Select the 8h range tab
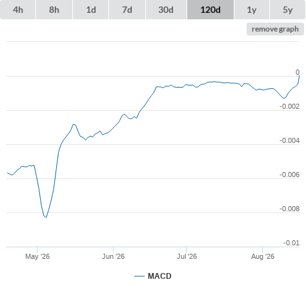The height and width of the screenshot is (293, 306). point(54,10)
